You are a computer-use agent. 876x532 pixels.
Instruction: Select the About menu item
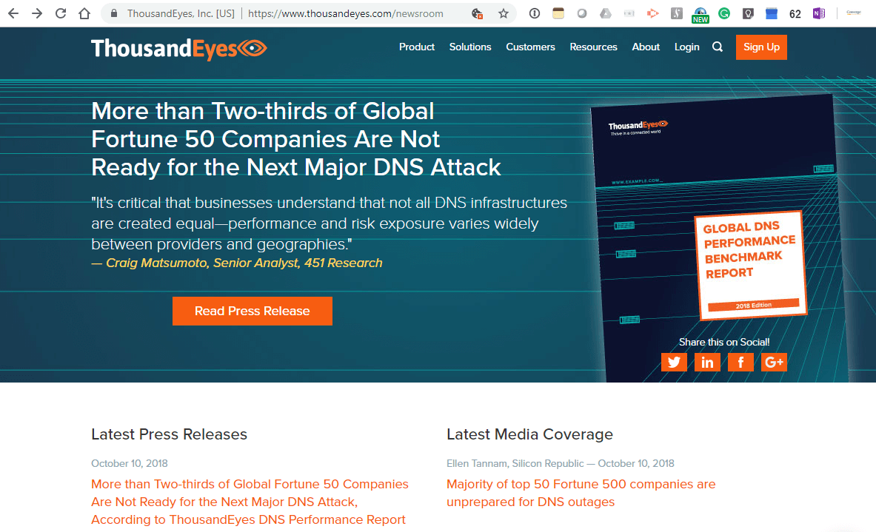[645, 47]
